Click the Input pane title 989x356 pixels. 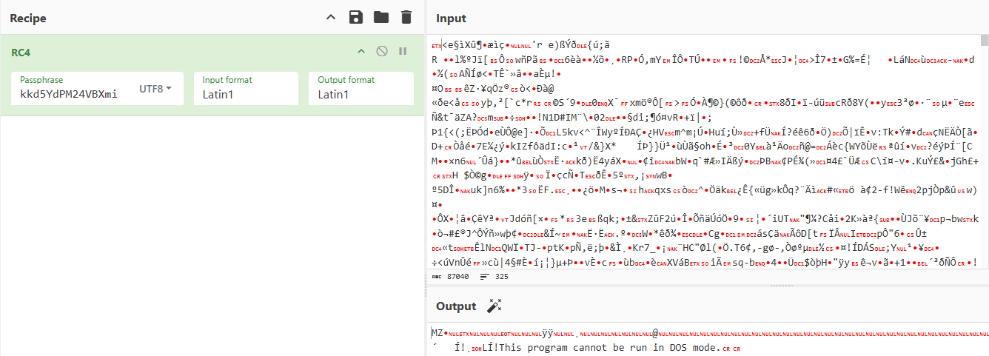(x=452, y=18)
